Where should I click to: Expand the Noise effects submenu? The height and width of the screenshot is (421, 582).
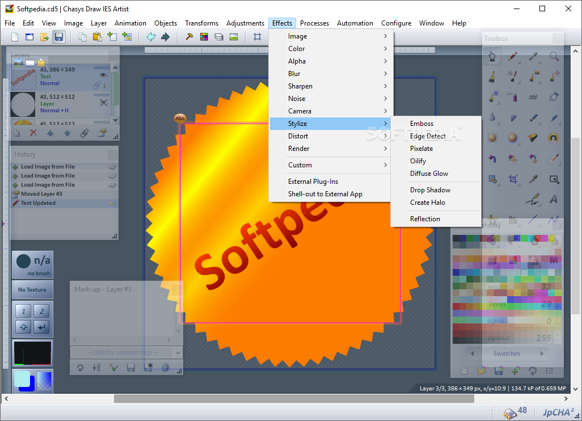coord(330,98)
